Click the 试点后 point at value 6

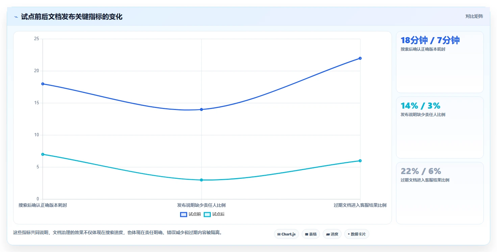(x=360, y=161)
